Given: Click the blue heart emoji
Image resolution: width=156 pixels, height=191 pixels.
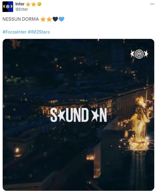Looking at the screenshot, I should pos(61,19).
